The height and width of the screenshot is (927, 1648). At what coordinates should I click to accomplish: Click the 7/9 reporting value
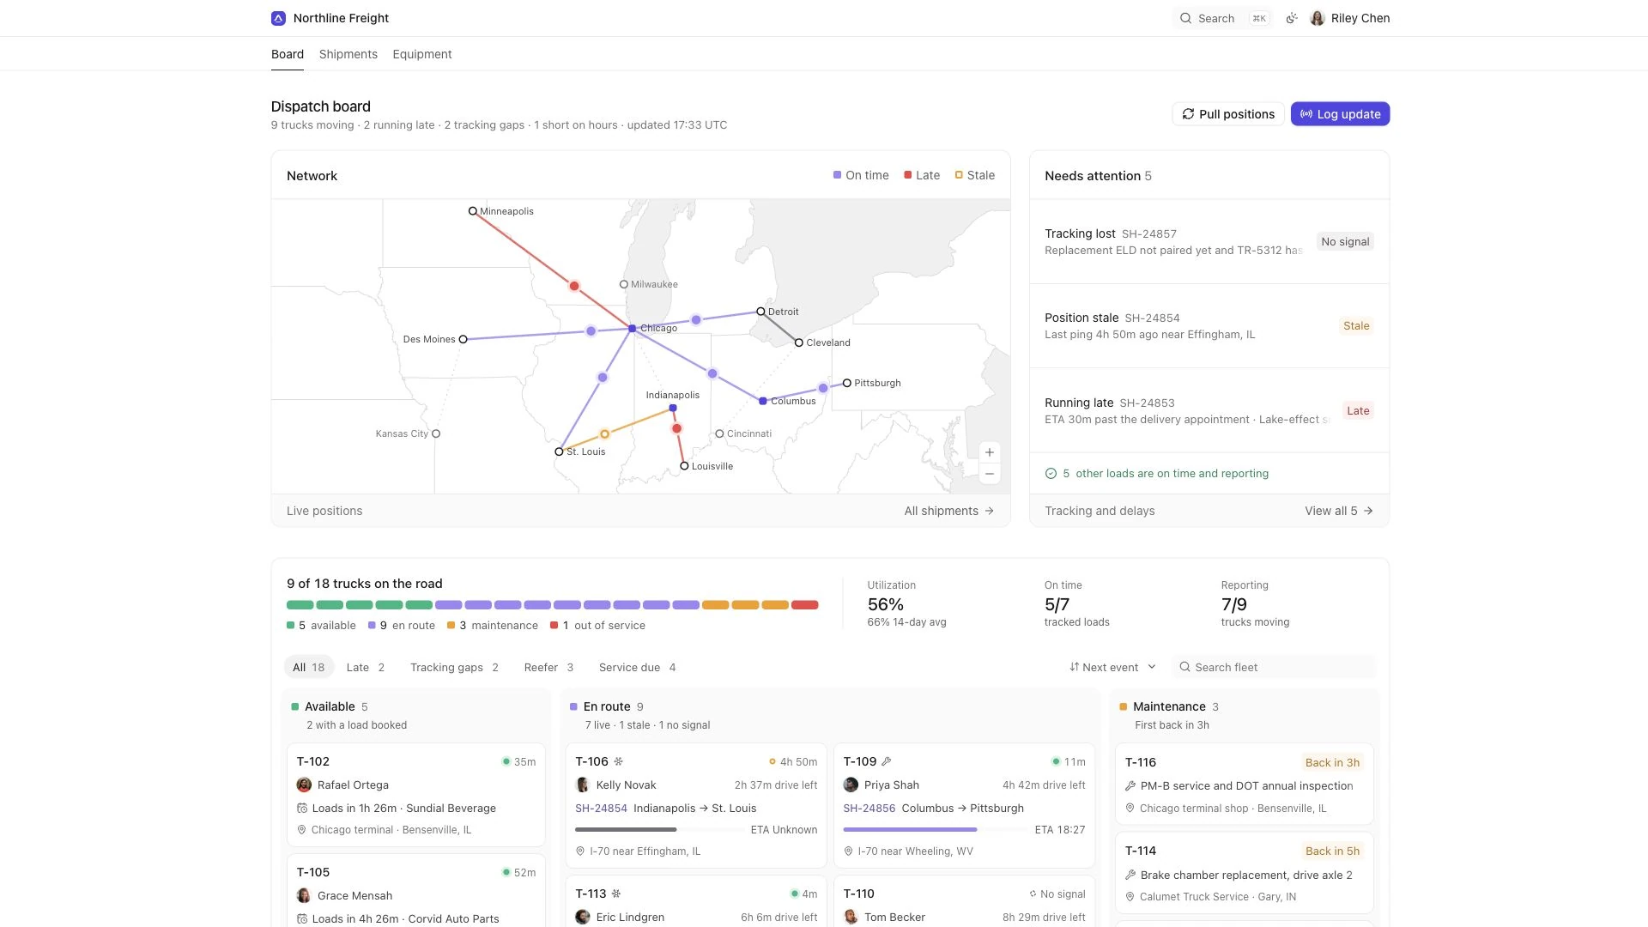(x=1234, y=604)
